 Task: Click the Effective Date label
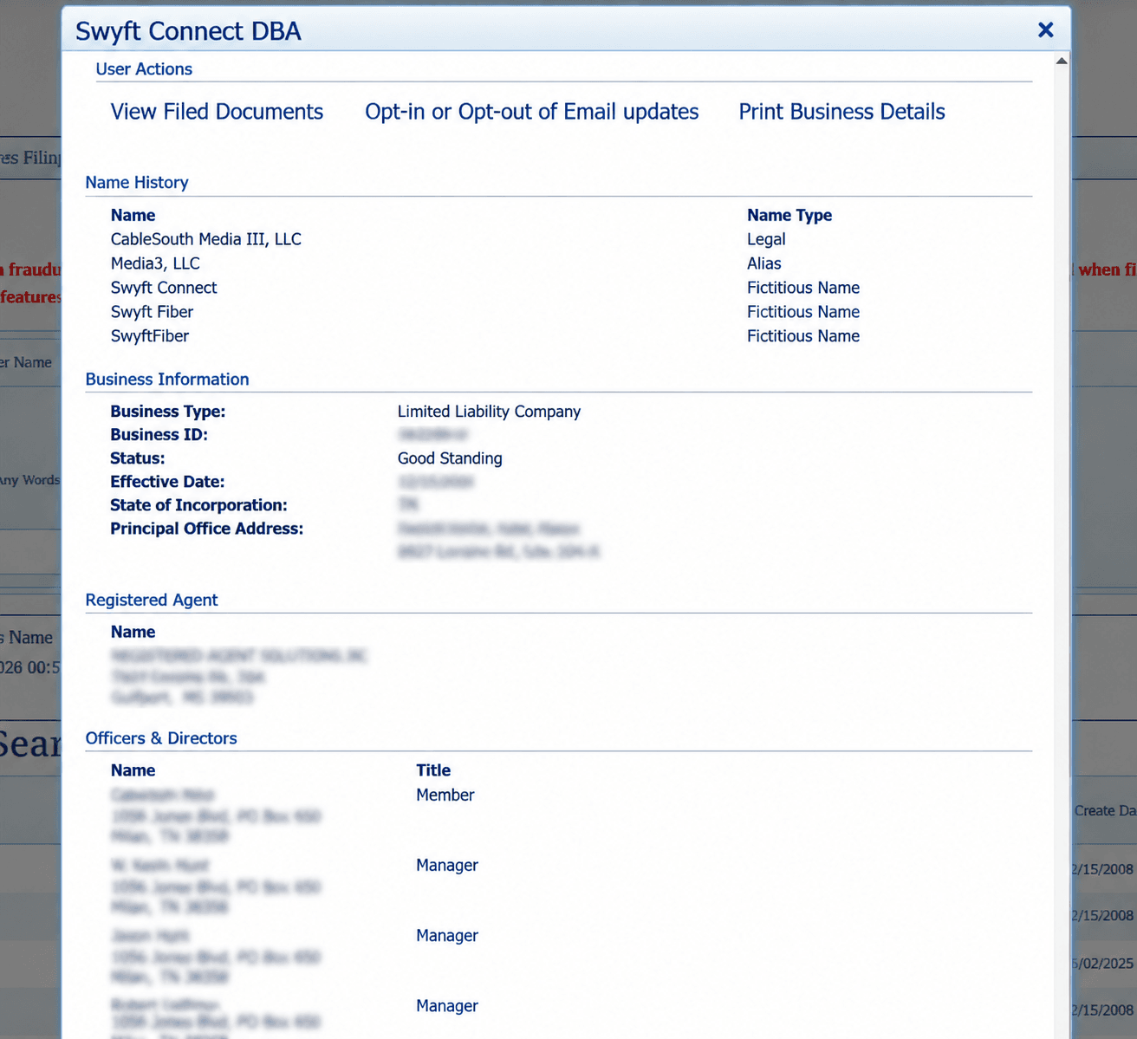pyautogui.click(x=167, y=482)
